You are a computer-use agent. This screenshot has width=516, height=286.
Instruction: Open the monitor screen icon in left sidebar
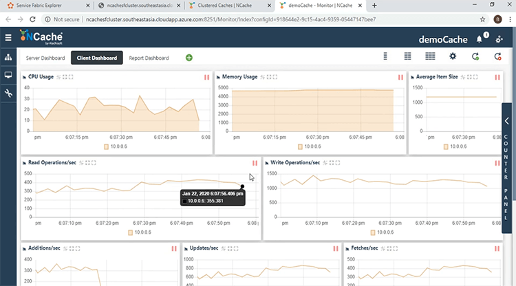pyautogui.click(x=8, y=75)
